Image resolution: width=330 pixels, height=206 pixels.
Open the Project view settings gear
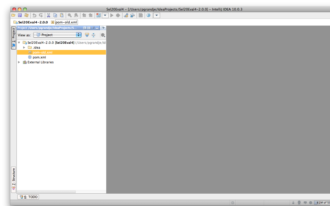[103, 35]
